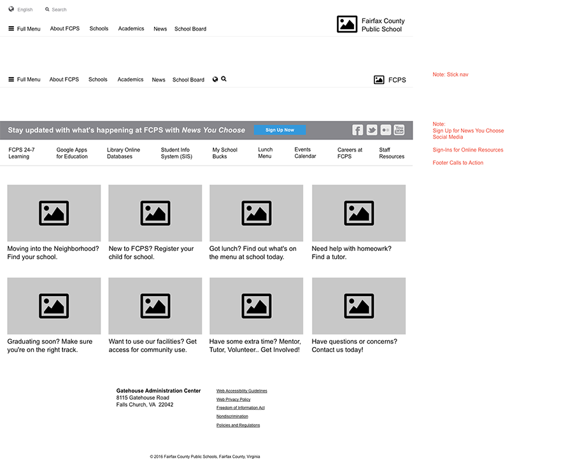Open the Facebook social icon
The image size is (573, 459).
(357, 130)
